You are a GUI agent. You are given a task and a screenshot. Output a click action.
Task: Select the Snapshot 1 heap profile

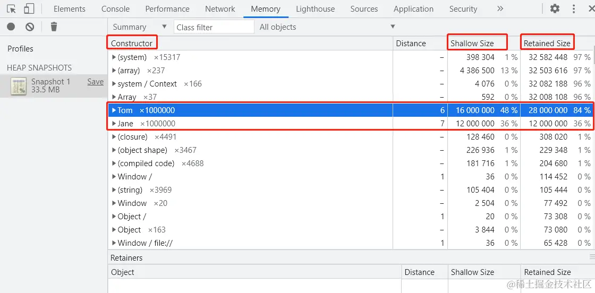tap(50, 85)
